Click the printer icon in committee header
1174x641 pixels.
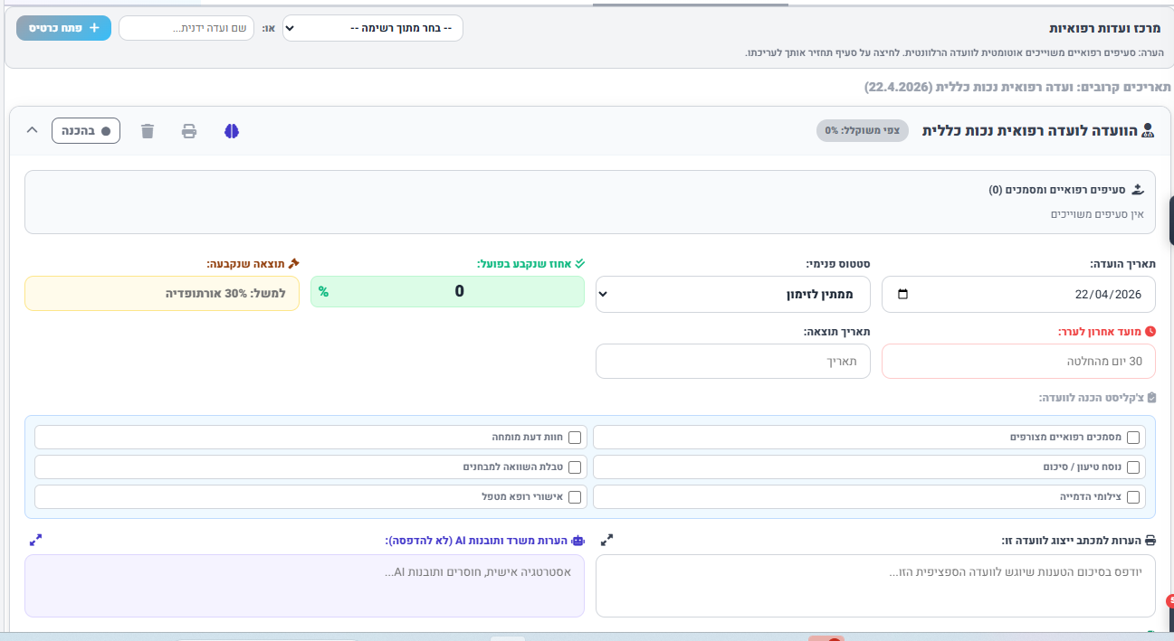click(189, 131)
